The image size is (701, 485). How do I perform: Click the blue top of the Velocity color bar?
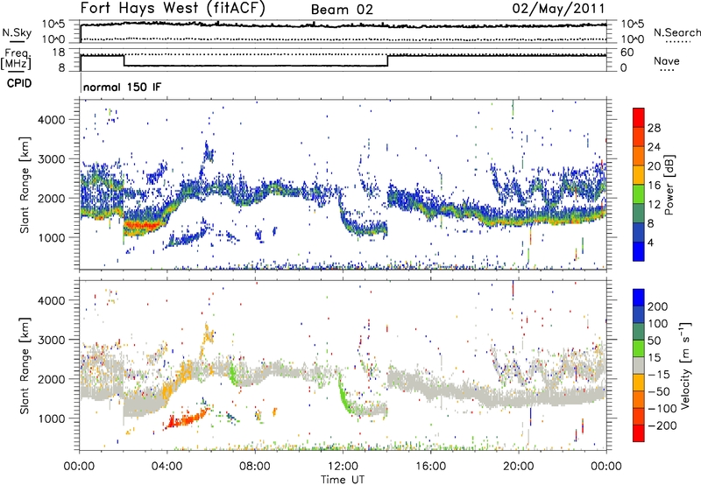[639, 298]
